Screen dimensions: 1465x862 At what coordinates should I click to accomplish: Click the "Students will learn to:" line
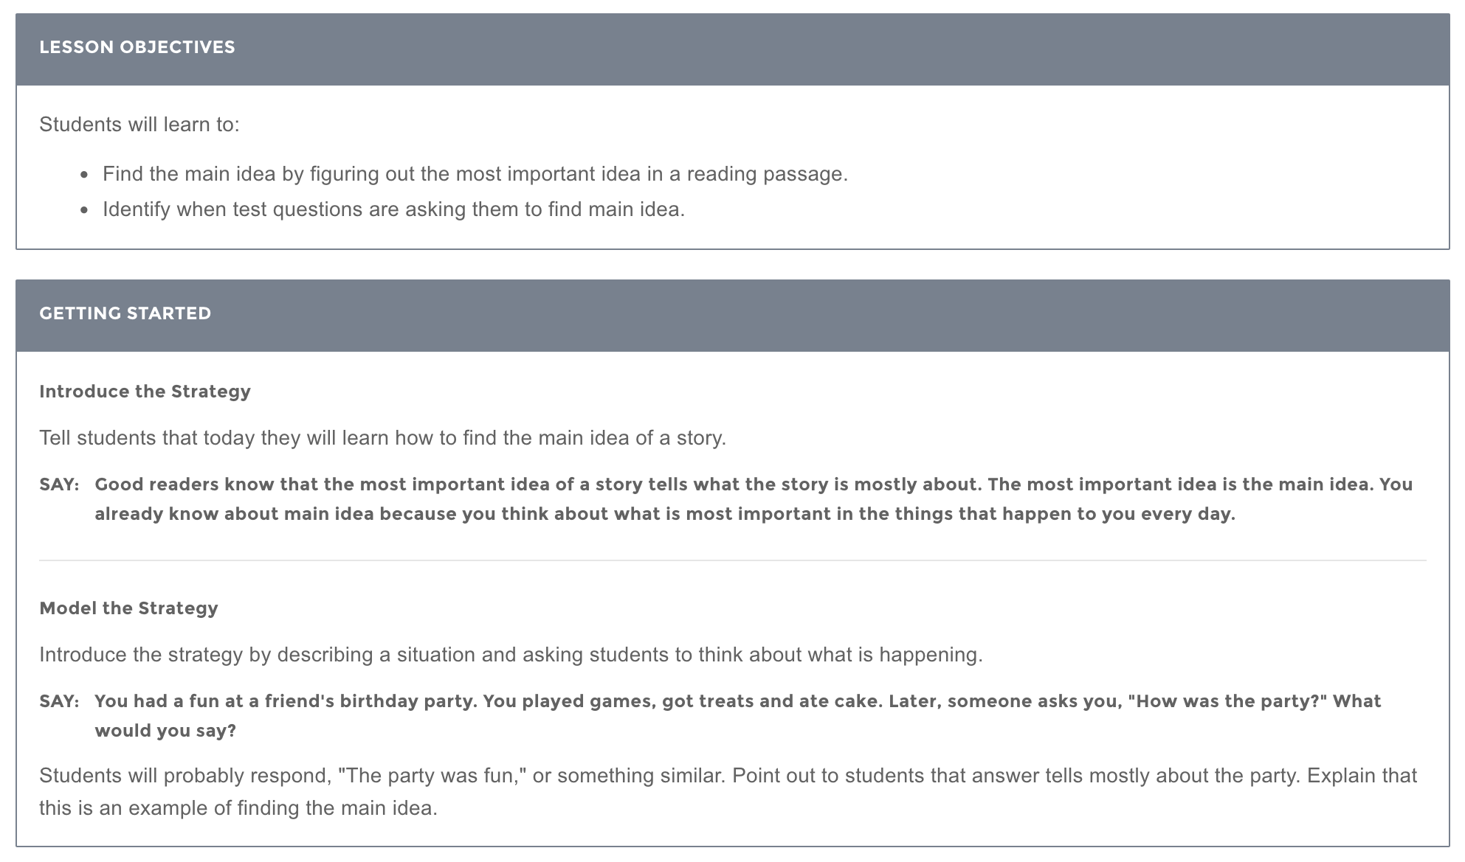click(x=139, y=125)
